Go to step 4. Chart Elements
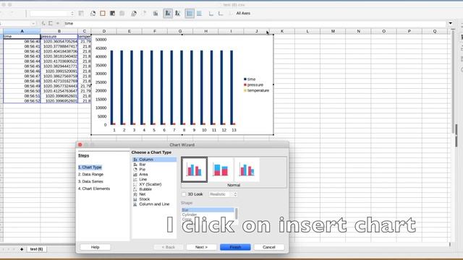 coord(94,188)
